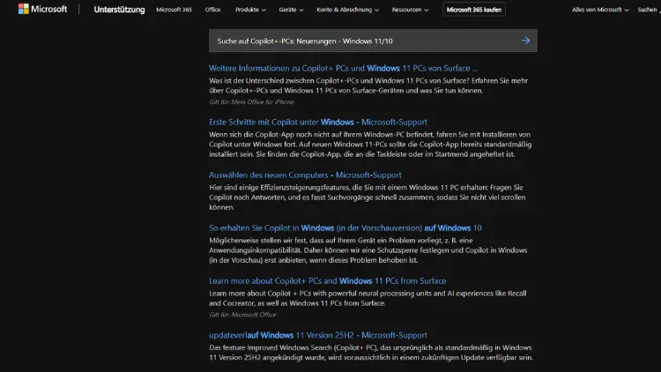
Task: Click the description starting 'Was ist der Unterschied'
Action: click(368, 86)
